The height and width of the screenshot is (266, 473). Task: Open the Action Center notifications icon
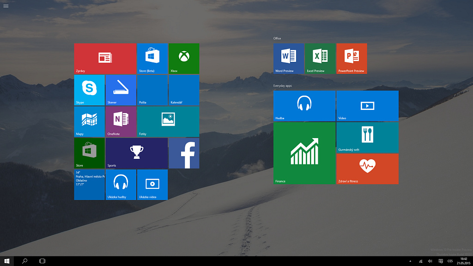tap(441, 261)
